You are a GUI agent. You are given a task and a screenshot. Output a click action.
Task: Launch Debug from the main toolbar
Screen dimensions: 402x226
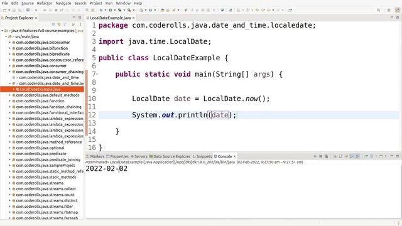pyautogui.click(x=101, y=10)
